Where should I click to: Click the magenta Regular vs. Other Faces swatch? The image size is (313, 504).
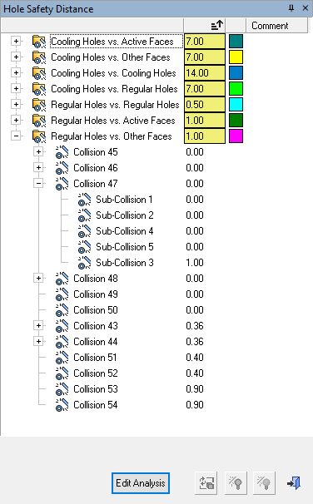[236, 136]
